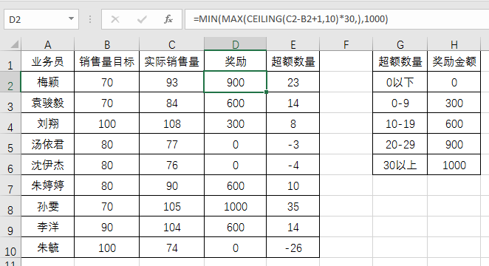The height and width of the screenshot is (266, 489).
Task: Open the Insert Function fx dialog
Action: pos(168,19)
